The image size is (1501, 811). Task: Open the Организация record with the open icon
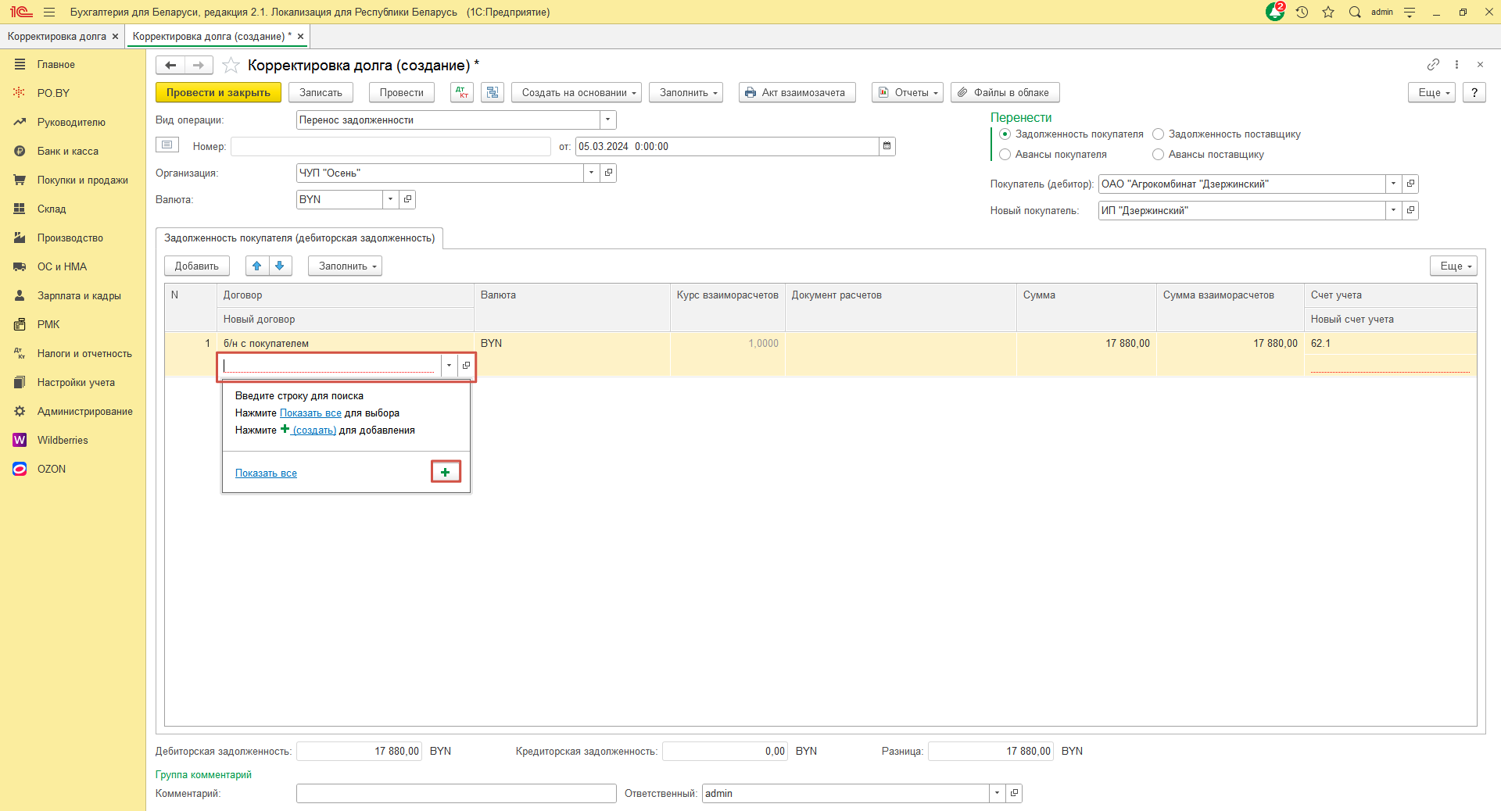(608, 173)
